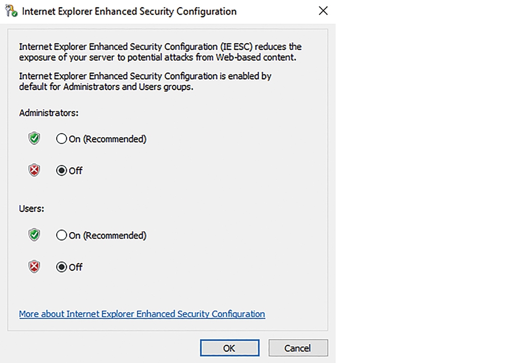Select the Off radio button for Users

point(62,267)
